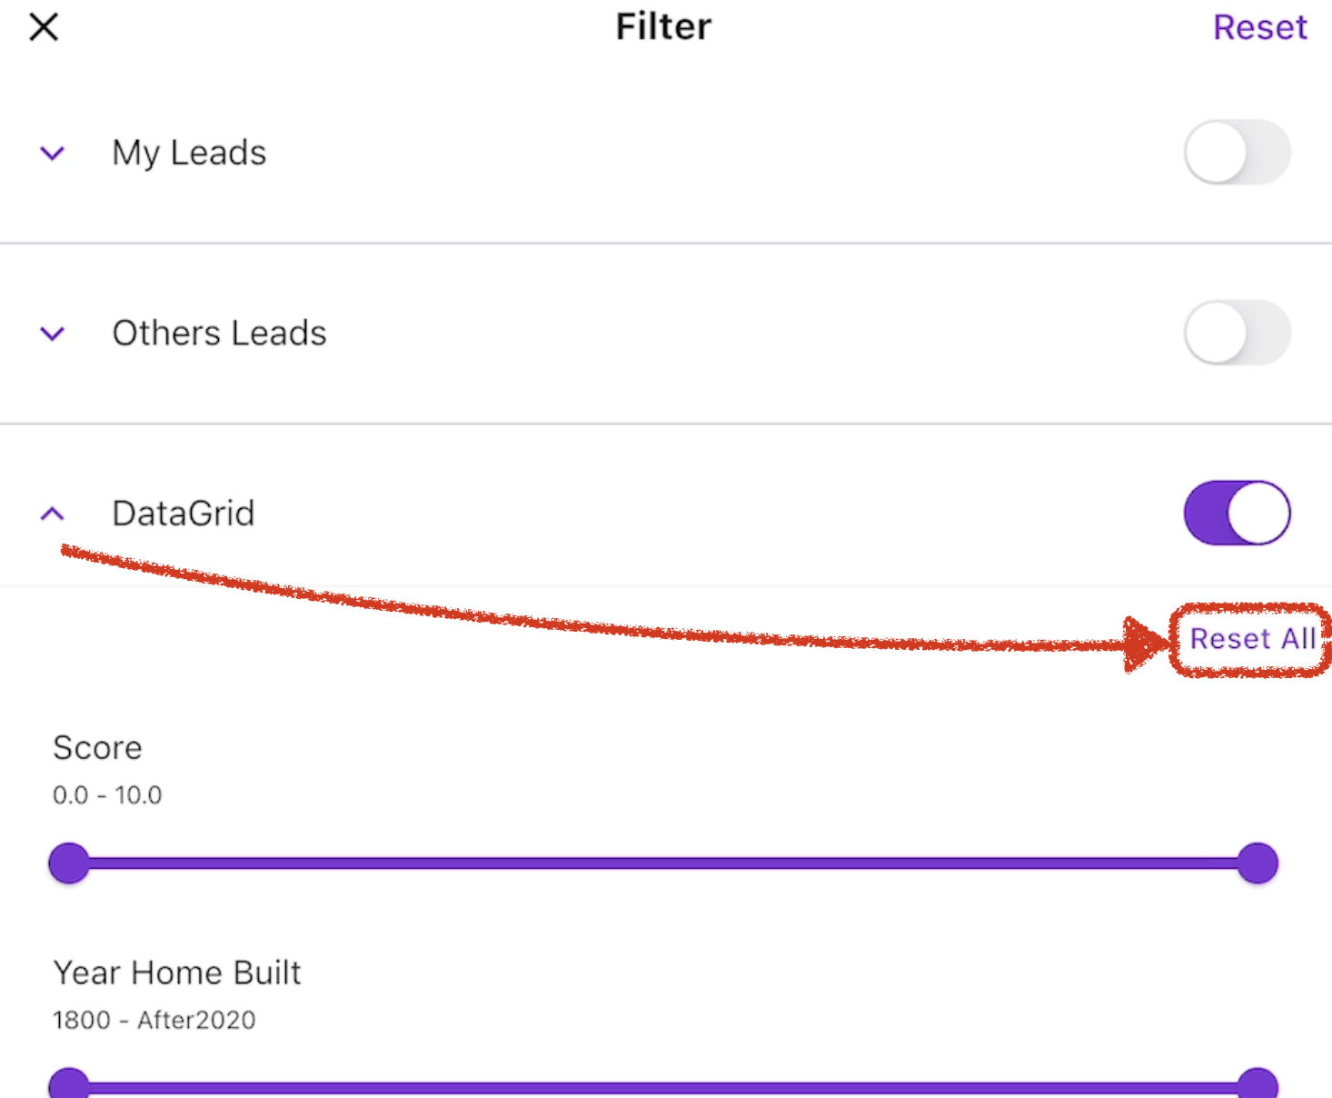1332x1098 pixels.
Task: Click the DataGrid section label
Action: [184, 514]
